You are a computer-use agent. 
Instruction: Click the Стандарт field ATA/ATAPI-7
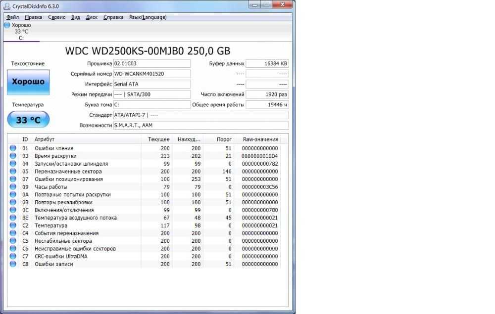pos(201,115)
